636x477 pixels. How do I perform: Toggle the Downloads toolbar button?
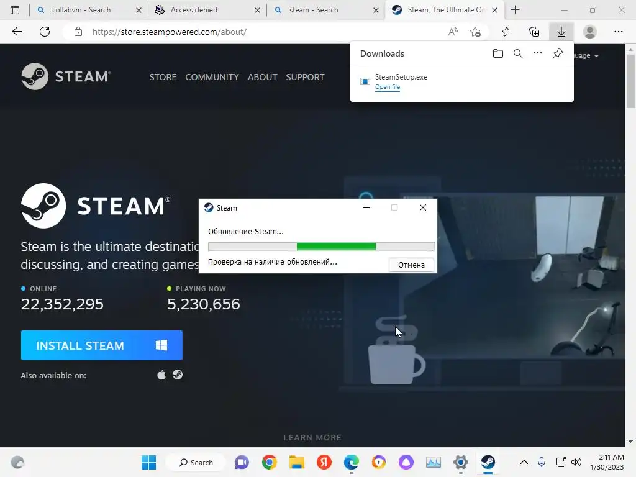point(561,32)
